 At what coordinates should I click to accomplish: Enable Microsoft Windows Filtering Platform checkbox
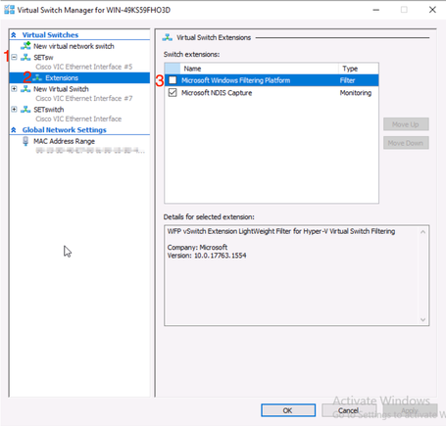(x=173, y=80)
